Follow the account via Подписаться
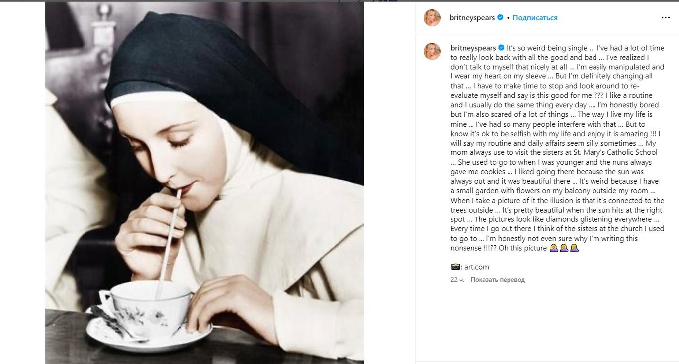 pyautogui.click(x=535, y=18)
